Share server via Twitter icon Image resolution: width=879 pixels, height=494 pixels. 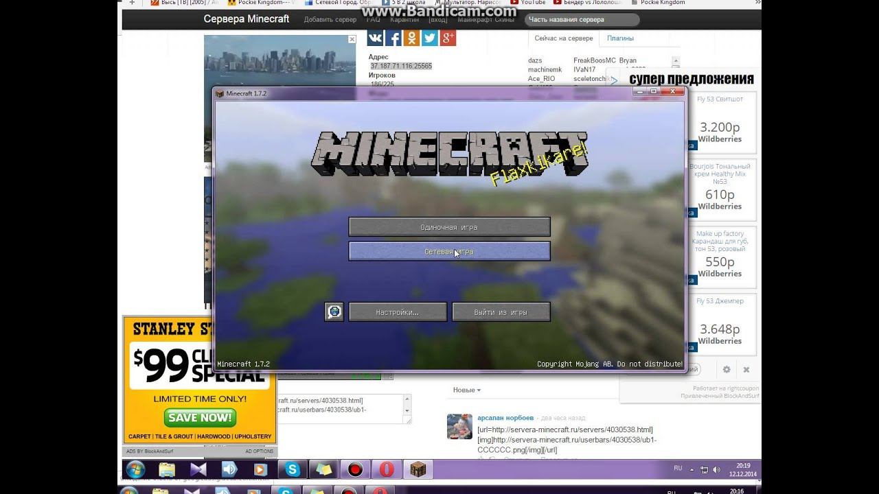430,38
